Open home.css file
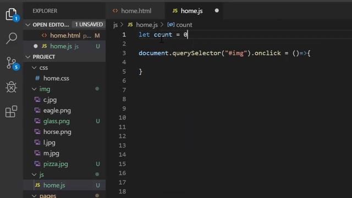Screen dimensions: 352x198 point(65,78)
